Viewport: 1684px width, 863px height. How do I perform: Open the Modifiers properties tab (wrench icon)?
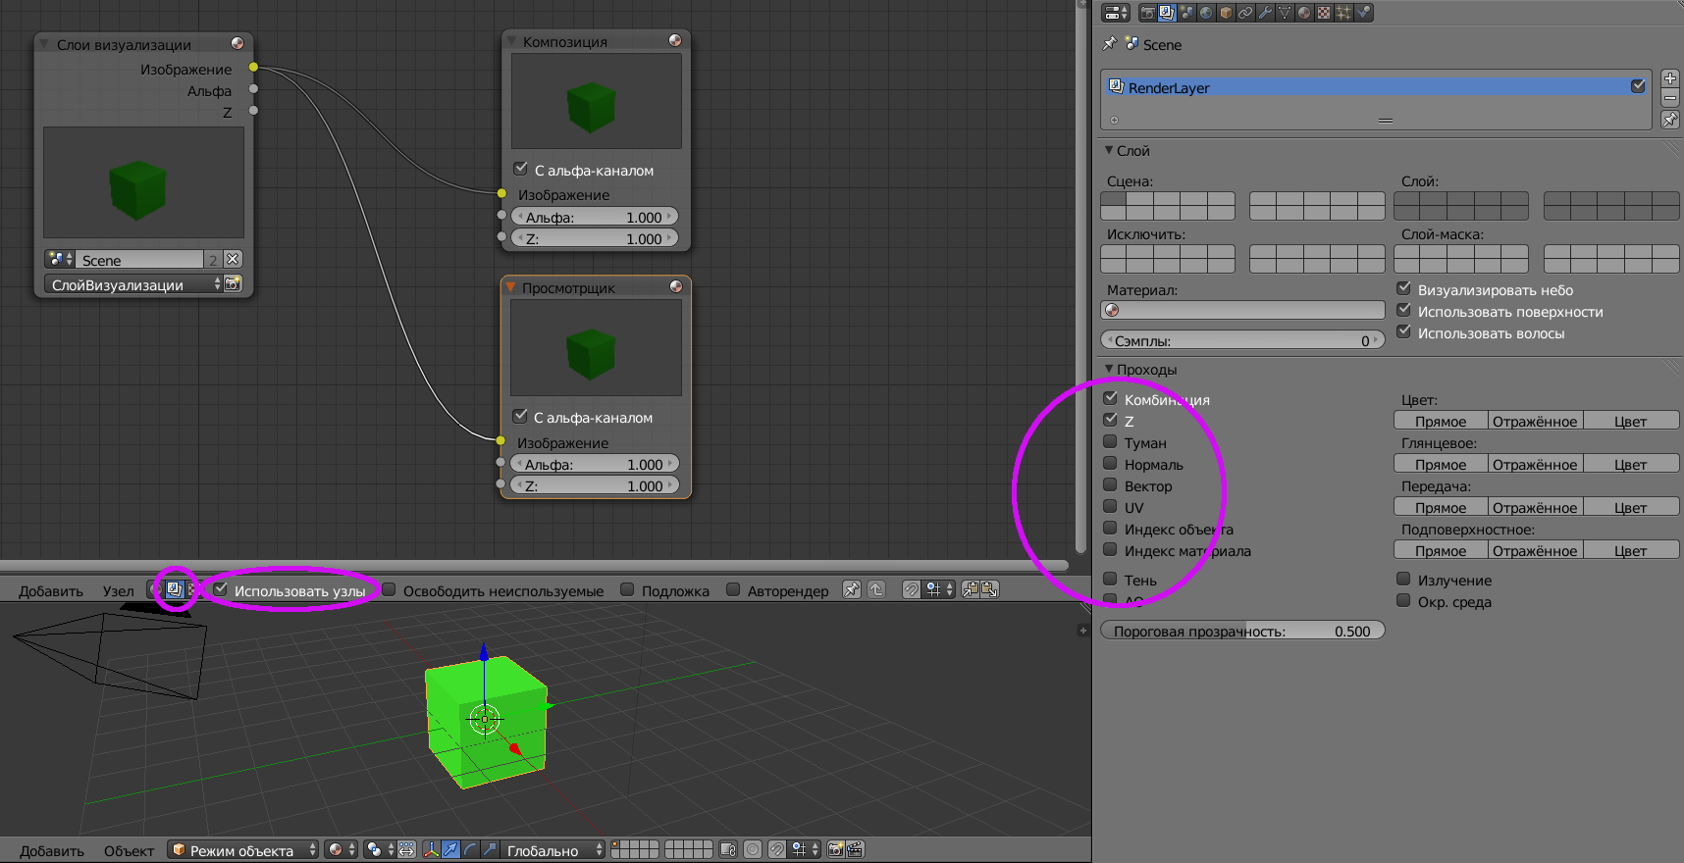tap(1265, 13)
